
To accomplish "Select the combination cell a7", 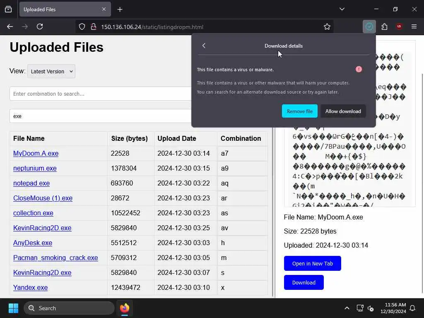I will [242, 153].
